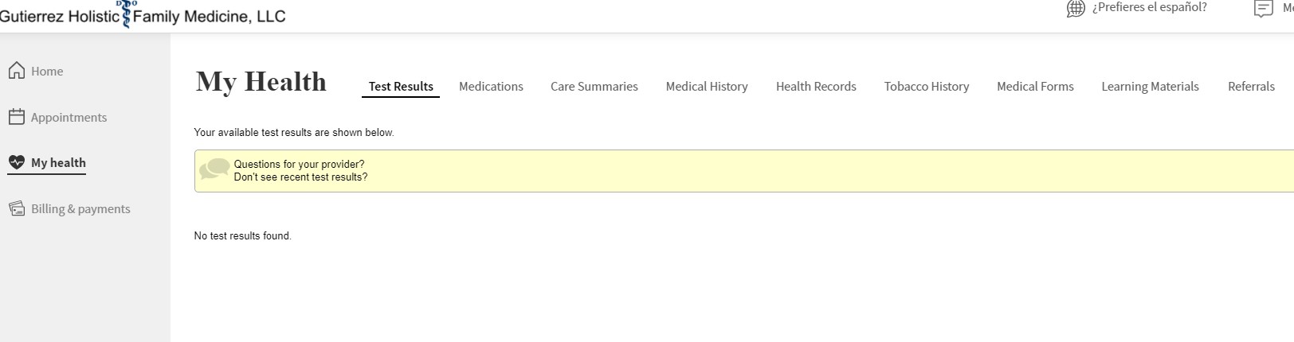The width and height of the screenshot is (1294, 342).
Task: Click Don't see recent test results? link
Action: click(x=300, y=177)
